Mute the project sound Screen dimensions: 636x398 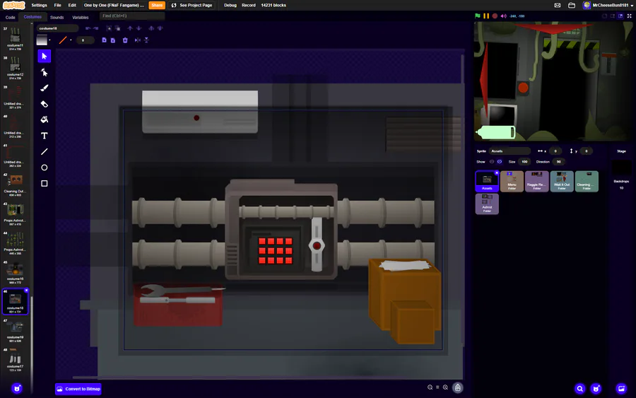pyautogui.click(x=503, y=16)
